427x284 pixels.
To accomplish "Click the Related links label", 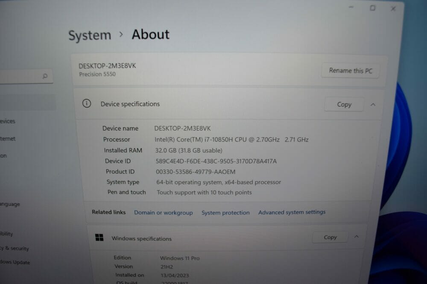I will click(x=108, y=212).
